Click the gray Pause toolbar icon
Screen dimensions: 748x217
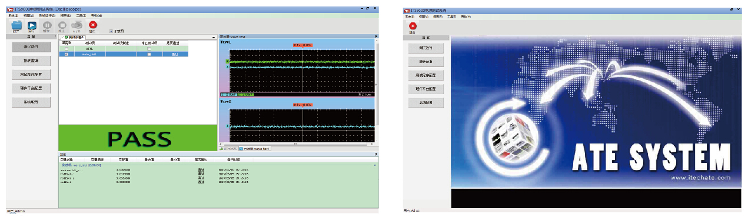(46, 25)
